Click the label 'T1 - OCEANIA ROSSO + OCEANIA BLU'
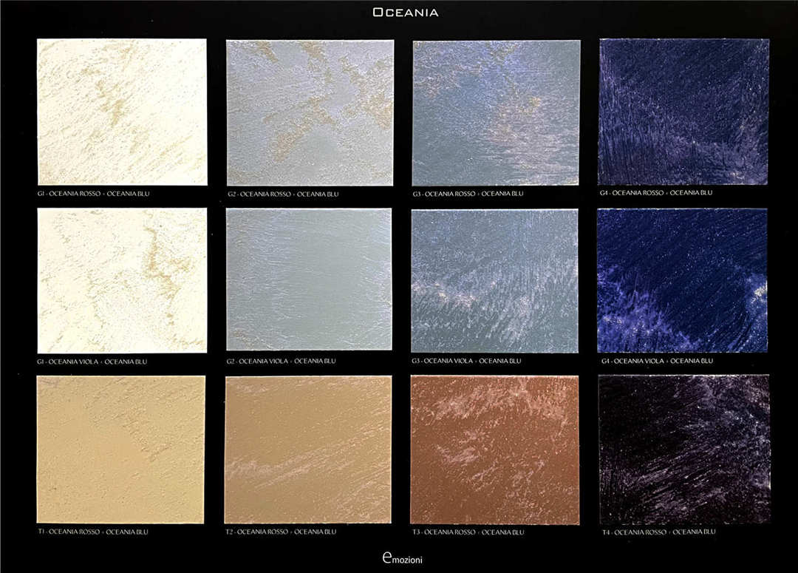 (93, 532)
